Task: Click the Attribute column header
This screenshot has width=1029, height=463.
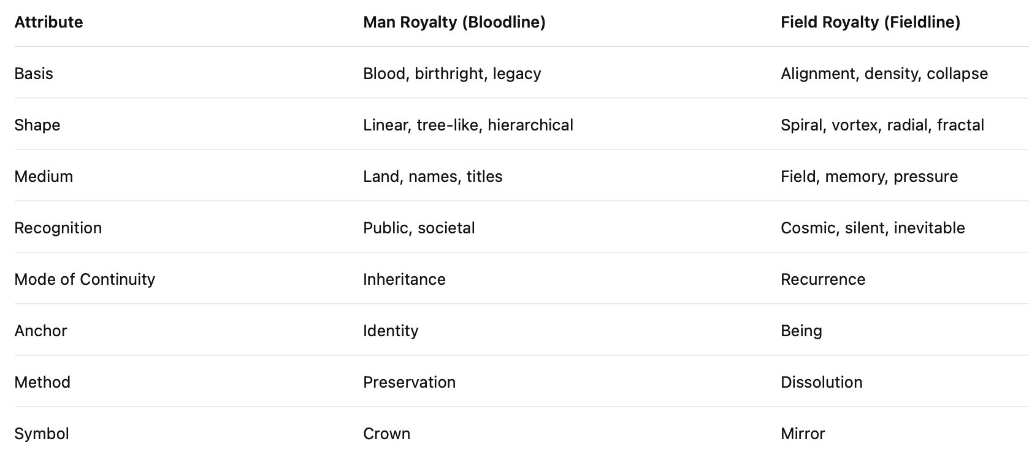Action: pos(48,22)
